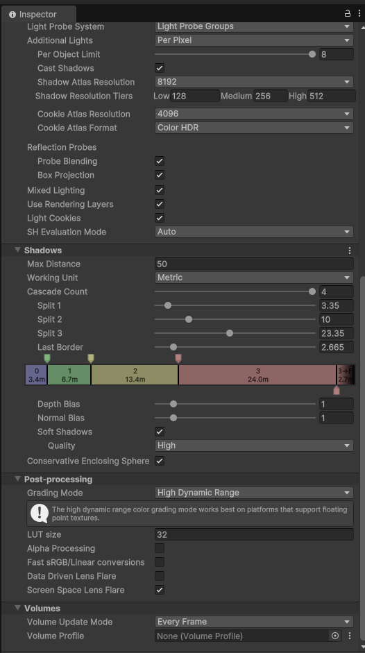Click Low shadow resolution tier field
Image resolution: width=365 pixels, height=653 pixels.
point(194,96)
